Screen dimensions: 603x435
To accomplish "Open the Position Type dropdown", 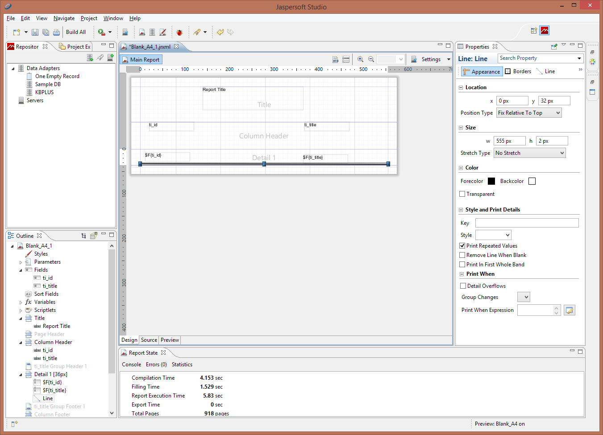I will 529,113.
